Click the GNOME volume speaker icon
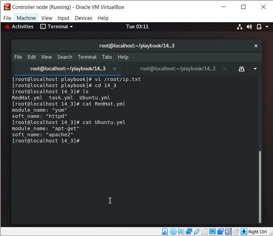 coord(249,27)
